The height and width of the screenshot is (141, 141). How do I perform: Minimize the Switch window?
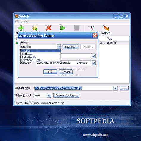[x=116, y=16]
